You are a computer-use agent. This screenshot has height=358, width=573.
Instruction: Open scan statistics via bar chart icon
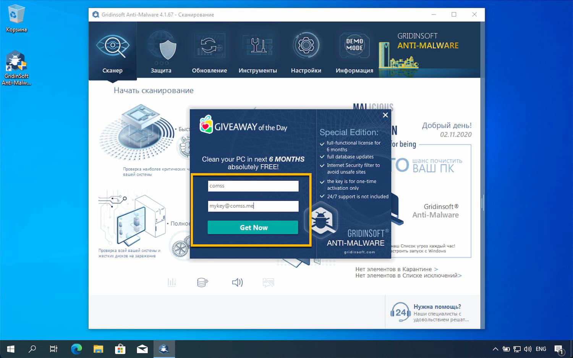click(172, 282)
